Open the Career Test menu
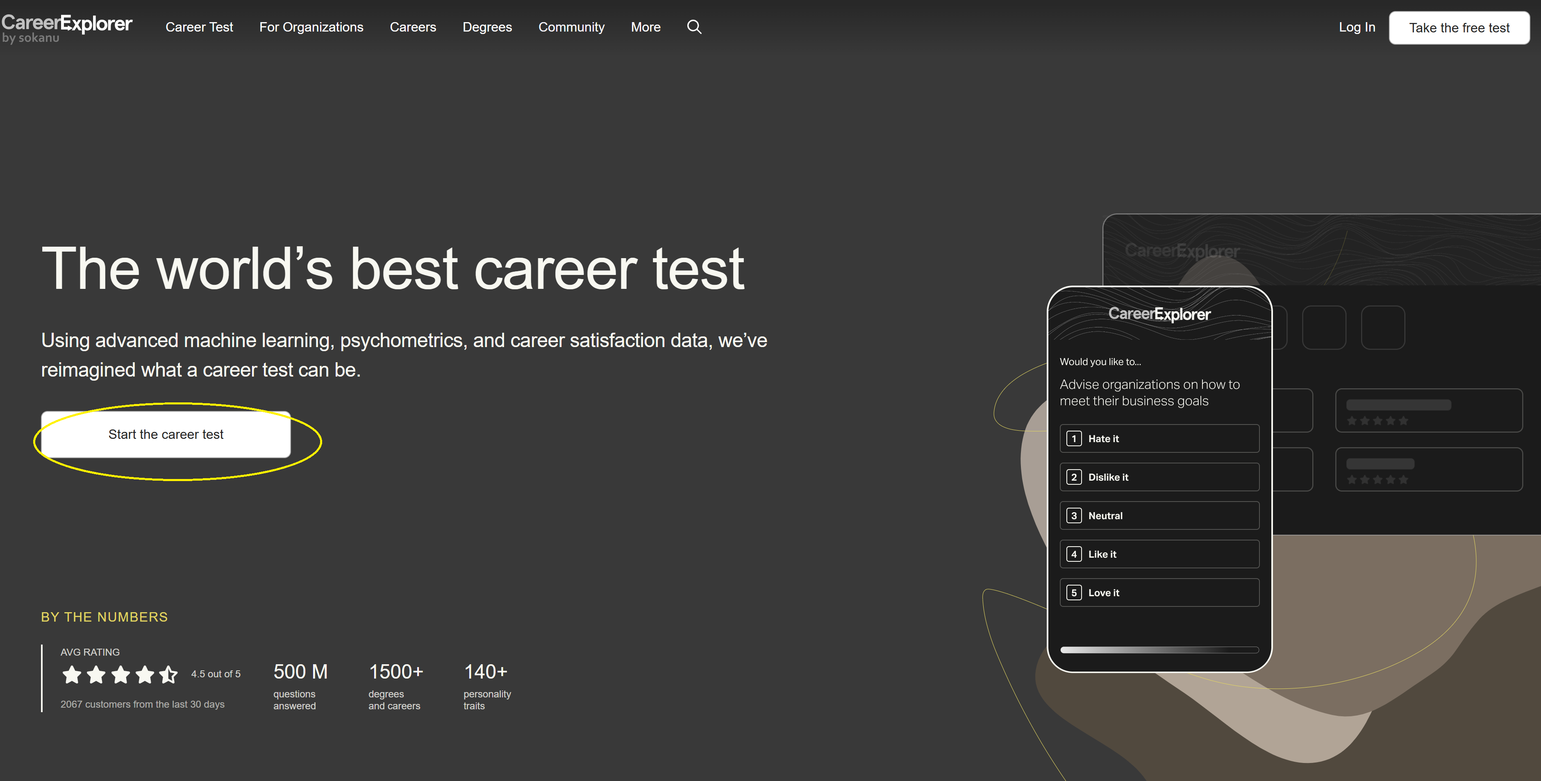 (x=199, y=27)
